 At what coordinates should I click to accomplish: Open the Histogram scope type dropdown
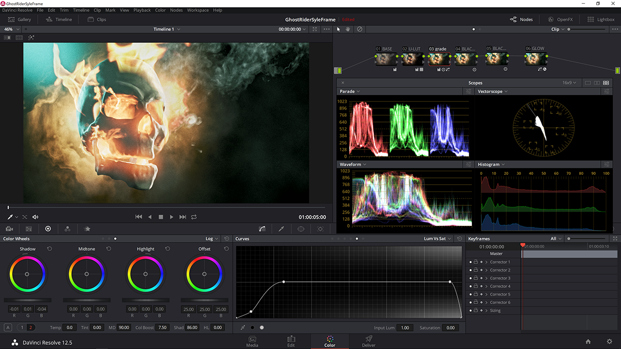click(x=492, y=164)
